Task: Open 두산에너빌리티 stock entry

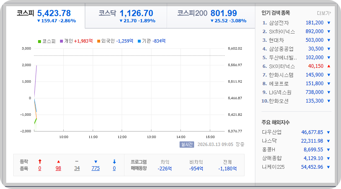Action: pyautogui.click(x=283, y=57)
